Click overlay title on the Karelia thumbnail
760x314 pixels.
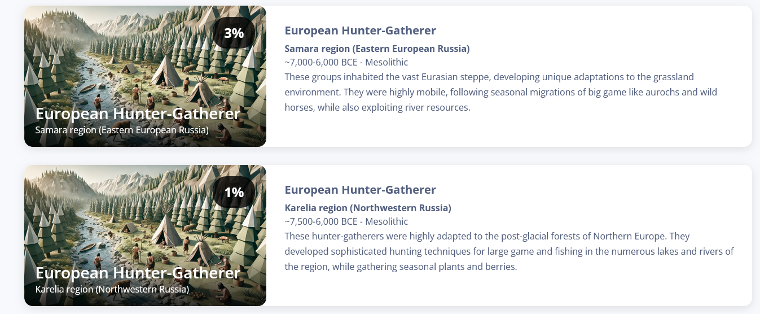coord(138,273)
